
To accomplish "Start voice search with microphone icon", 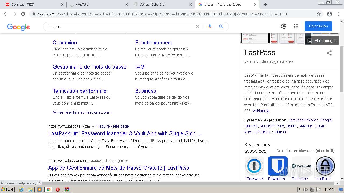I will point(210,27).
